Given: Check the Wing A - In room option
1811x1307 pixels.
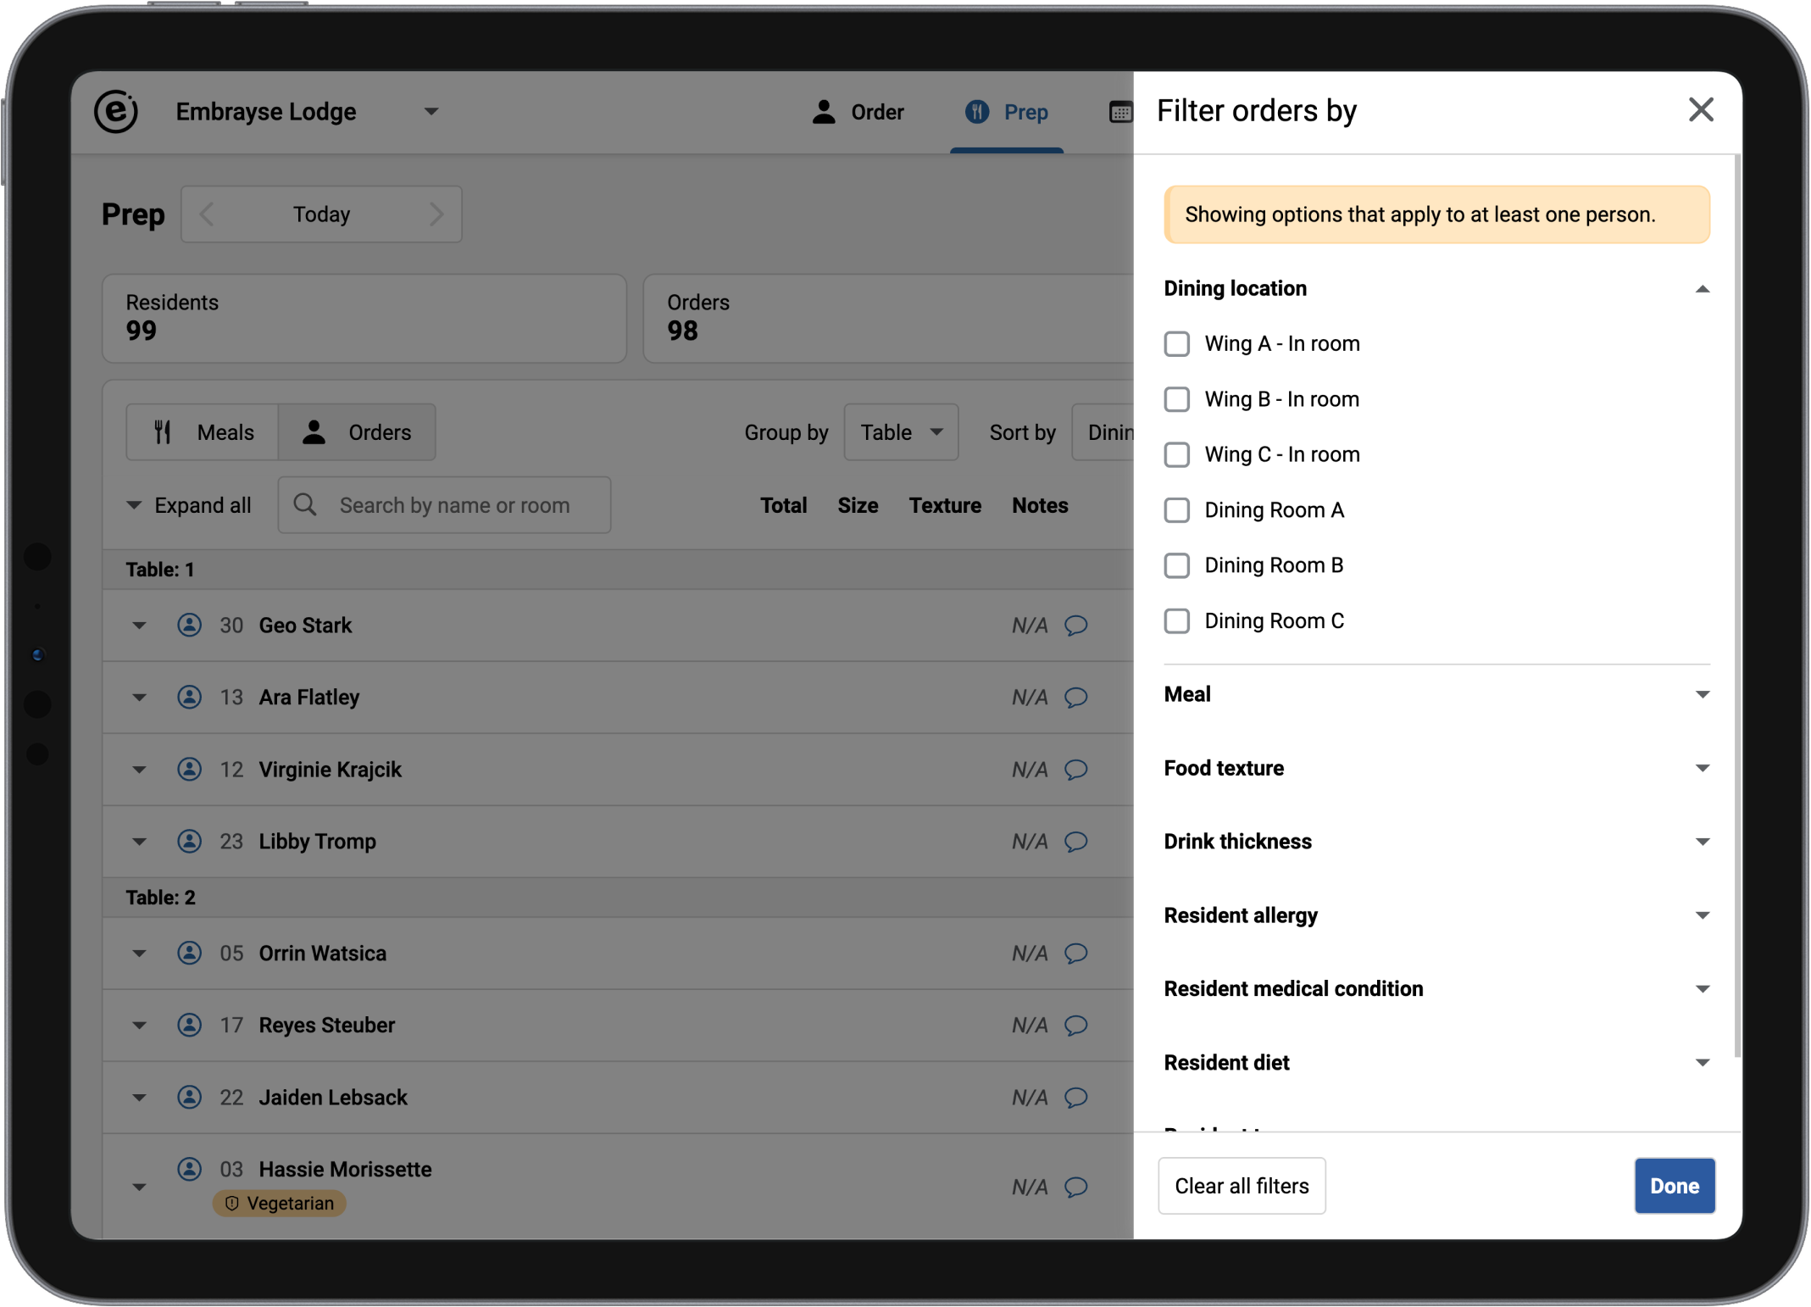Looking at the screenshot, I should [1176, 344].
